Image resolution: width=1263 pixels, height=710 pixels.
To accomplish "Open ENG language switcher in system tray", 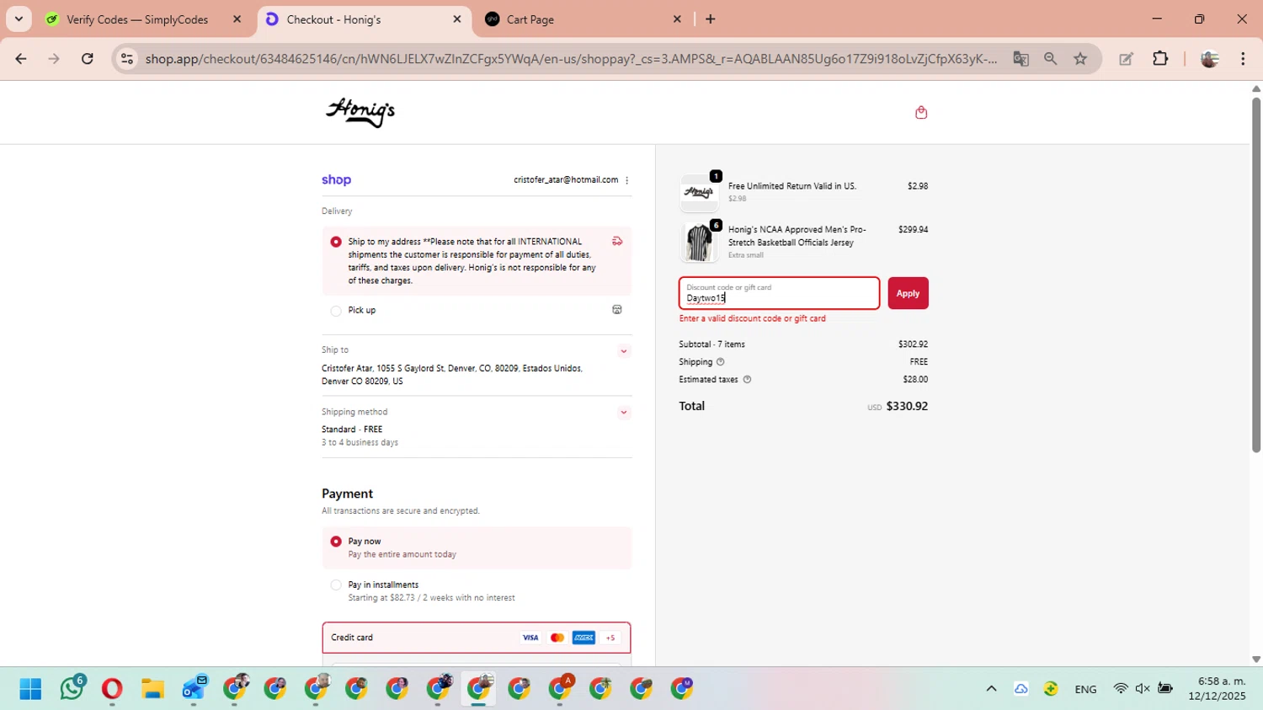I will pyautogui.click(x=1085, y=689).
